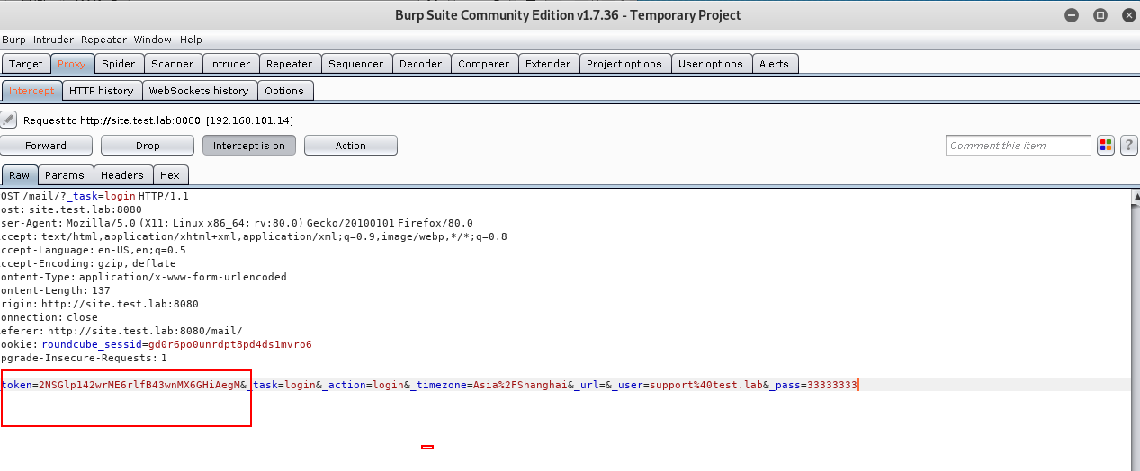Open the User options tab
The image size is (1140, 471).
pyautogui.click(x=711, y=64)
